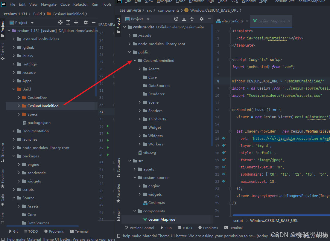Open Gulp tool window in left sidebar
This screenshot has width=330, height=241.
(2, 200)
